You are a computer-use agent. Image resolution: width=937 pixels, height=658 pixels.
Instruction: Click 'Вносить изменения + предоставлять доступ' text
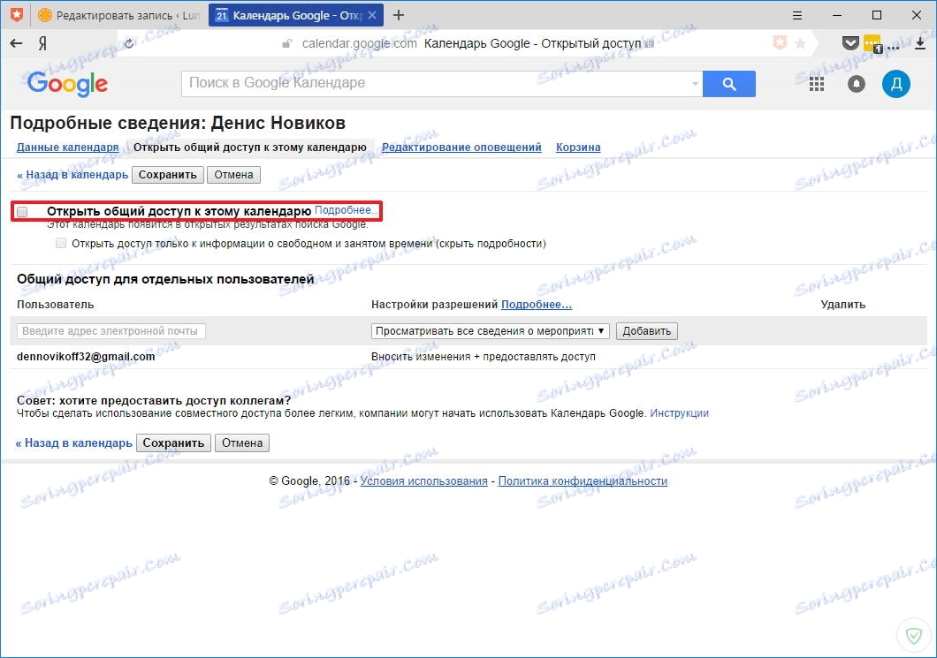coord(484,357)
